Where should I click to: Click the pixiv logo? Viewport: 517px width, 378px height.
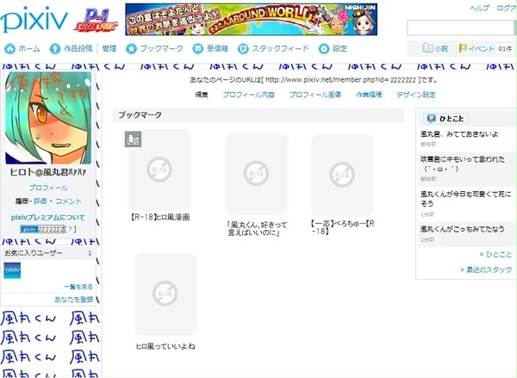(x=34, y=19)
